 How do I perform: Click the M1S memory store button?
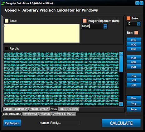pos(134,76)
